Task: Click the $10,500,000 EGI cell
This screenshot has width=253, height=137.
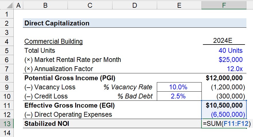Action: click(224, 105)
